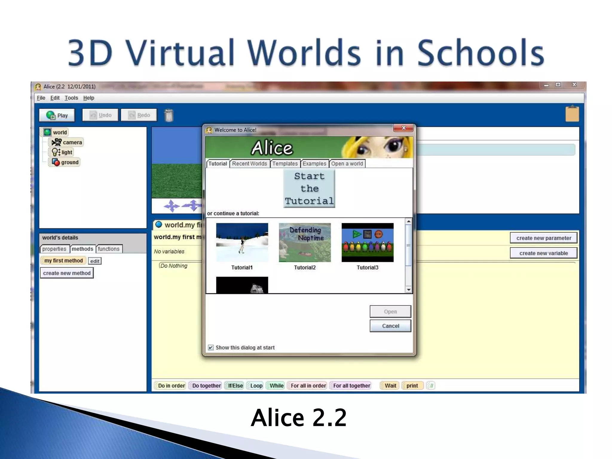
Task: Select the Tutorial2 Defending Naptime thumbnail
Action: click(305, 242)
